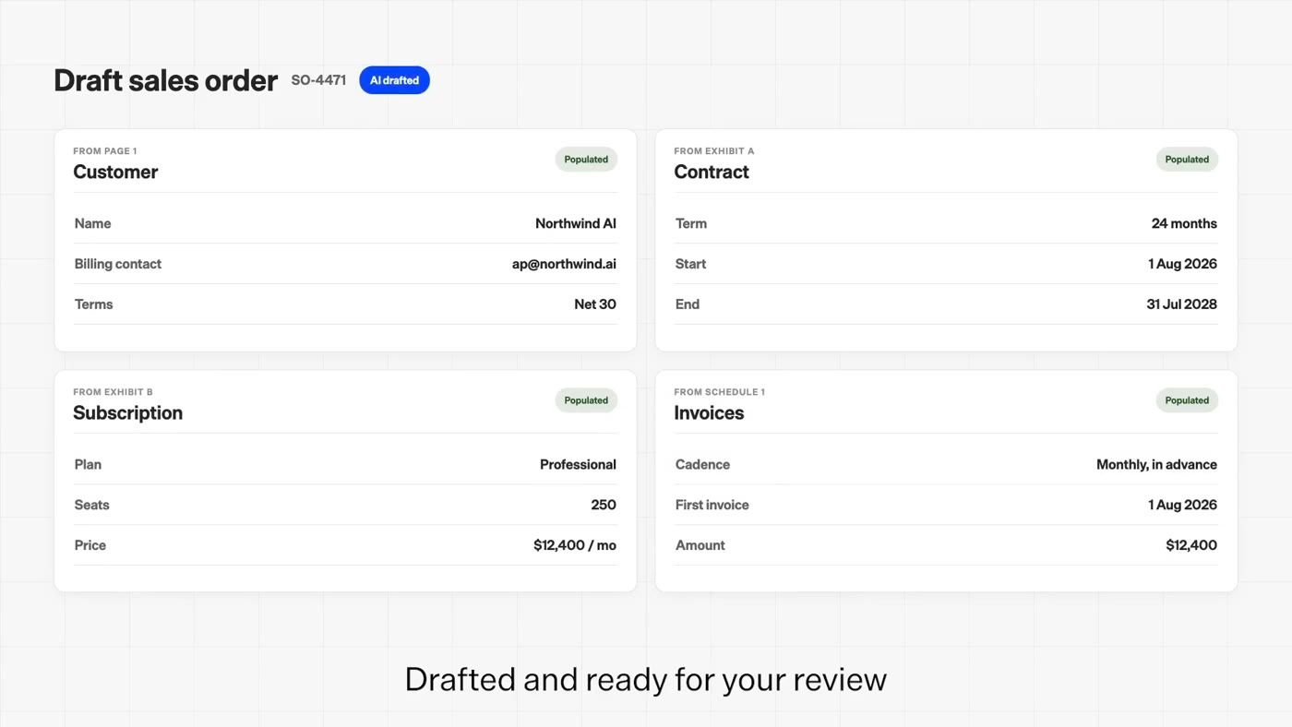Click the "End" field label in Contract
Image resolution: width=1292 pixels, height=727 pixels.
coord(688,304)
